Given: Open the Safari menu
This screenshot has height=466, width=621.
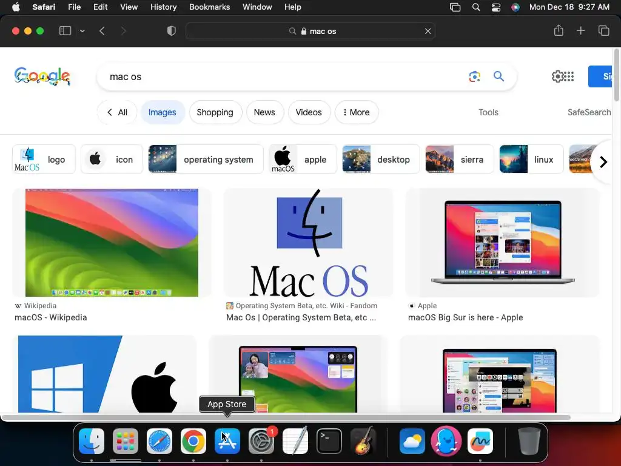Looking at the screenshot, I should click(44, 7).
